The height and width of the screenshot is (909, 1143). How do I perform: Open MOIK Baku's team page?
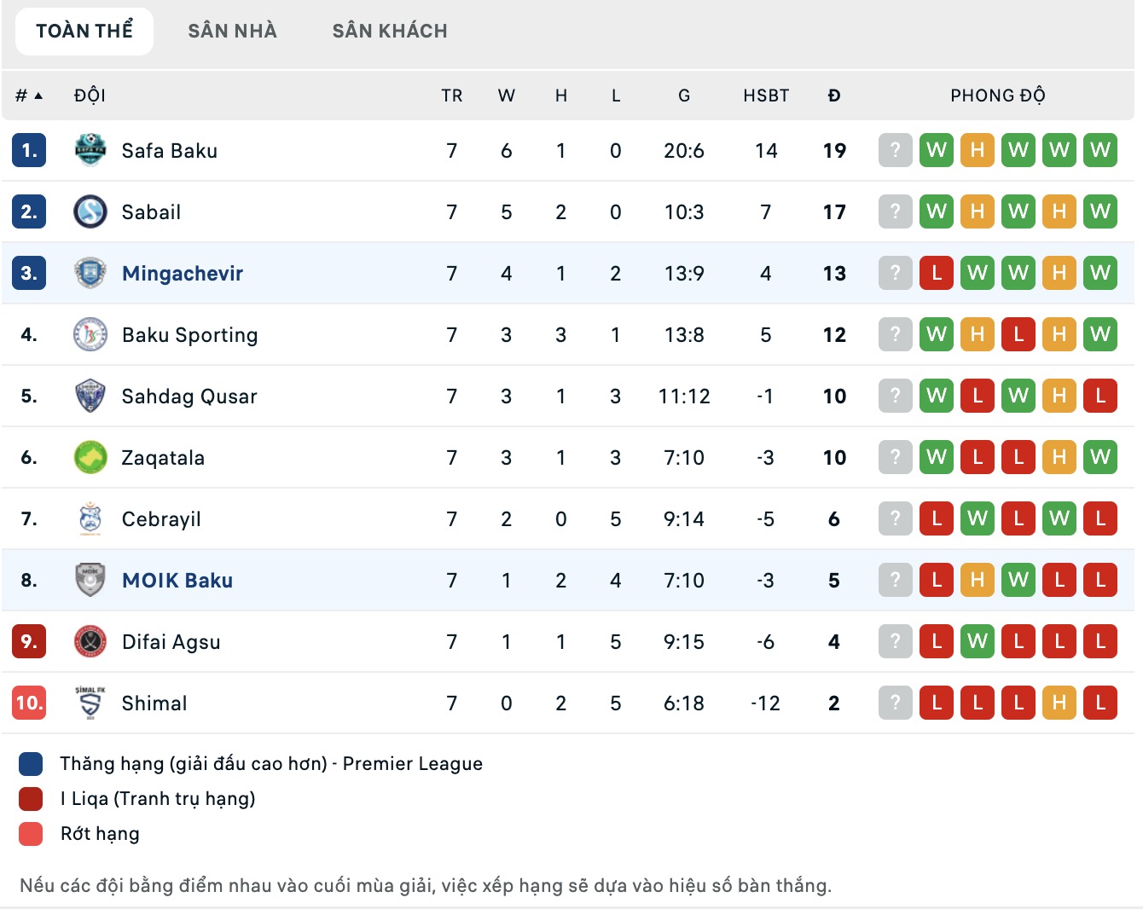click(177, 580)
